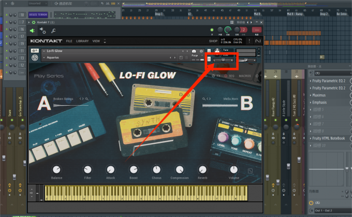Click the Drop 1 marker in the playlist timeline
This screenshot has height=217, width=352.
coord(159,14)
